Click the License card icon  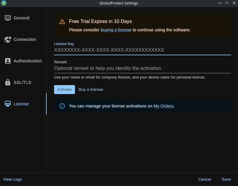[x=8, y=104]
